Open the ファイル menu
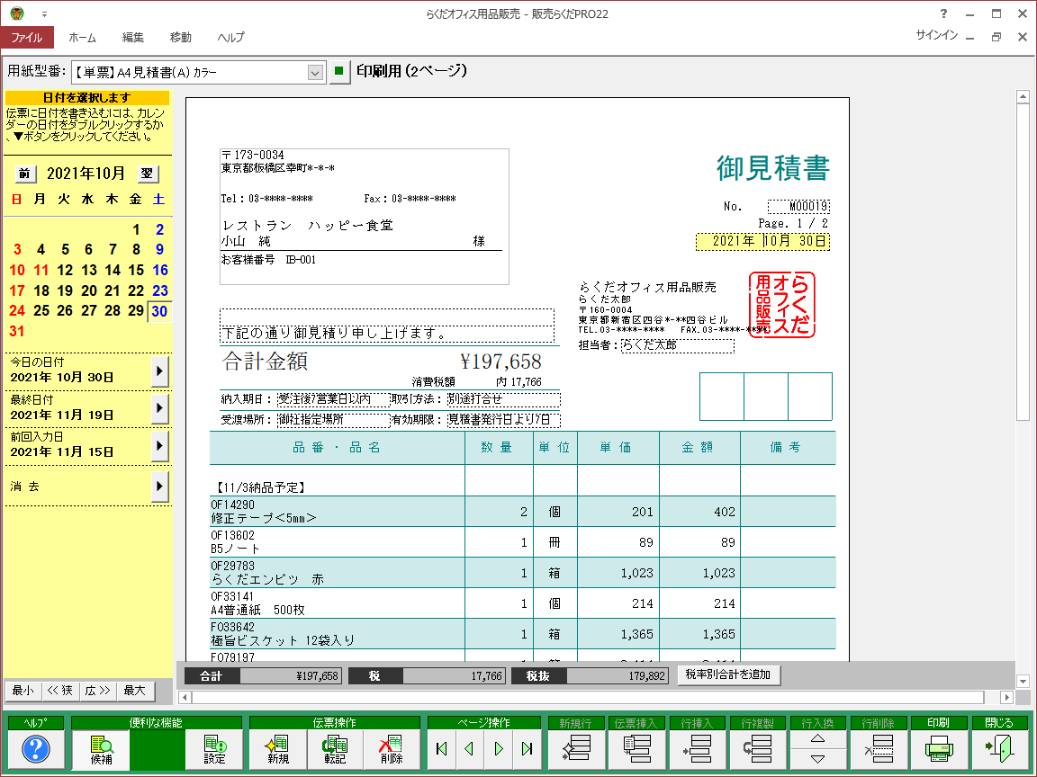Viewport: 1037px width, 777px height. (x=27, y=38)
